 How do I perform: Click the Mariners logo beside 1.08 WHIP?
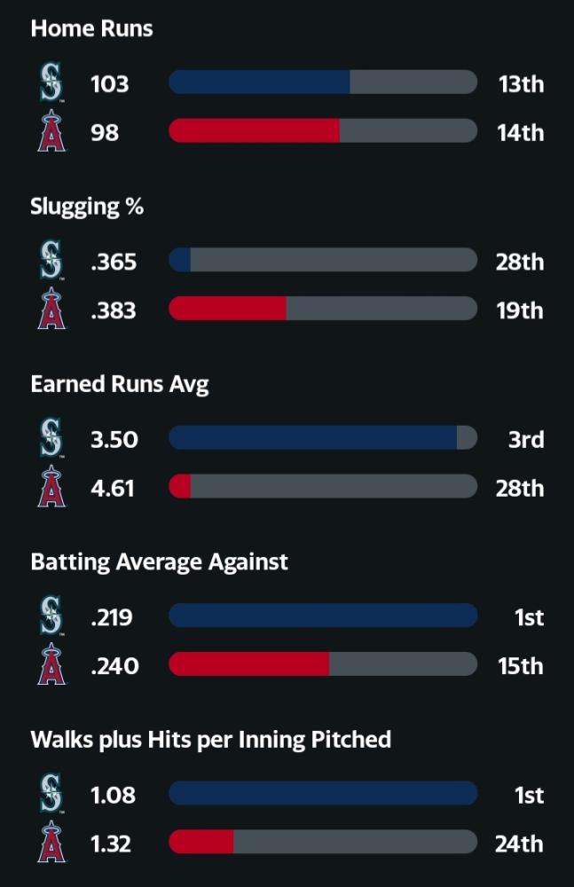click(51, 794)
